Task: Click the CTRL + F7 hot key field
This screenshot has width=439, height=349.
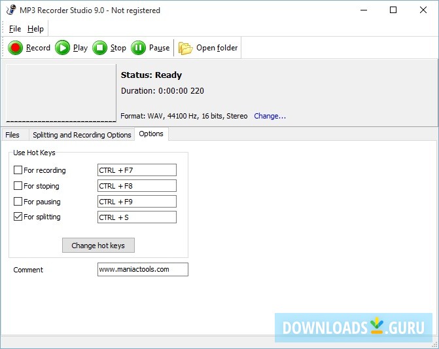Action: coord(137,170)
